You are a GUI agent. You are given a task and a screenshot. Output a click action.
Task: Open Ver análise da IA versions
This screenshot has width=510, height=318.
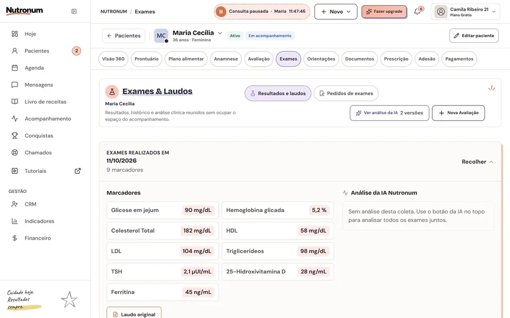pyautogui.click(x=389, y=113)
